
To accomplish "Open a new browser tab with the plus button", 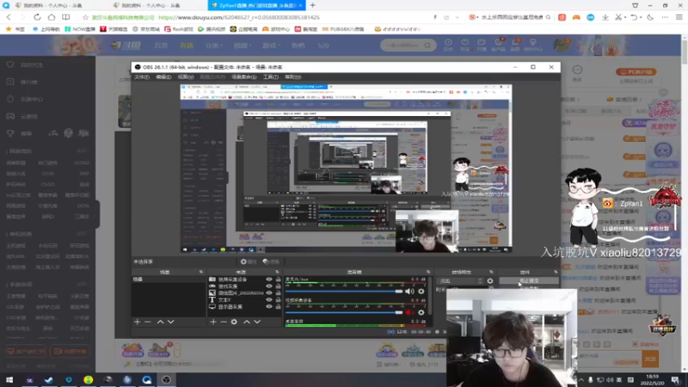I will [x=313, y=5].
